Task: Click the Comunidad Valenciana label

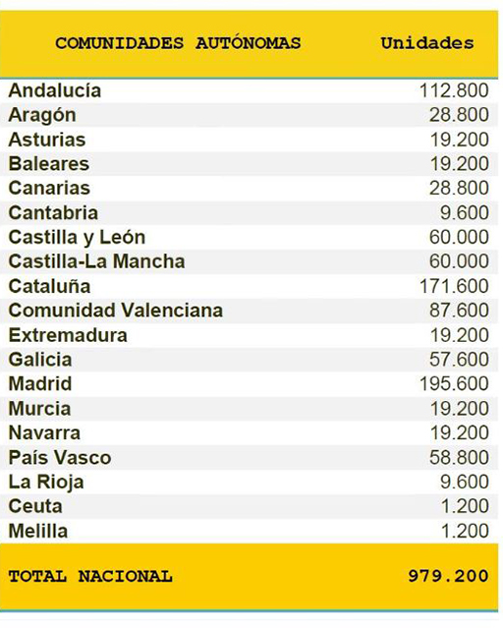Action: click(116, 311)
